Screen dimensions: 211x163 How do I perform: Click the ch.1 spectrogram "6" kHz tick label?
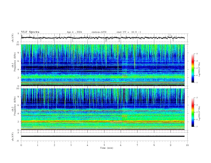click(x=18, y=61)
